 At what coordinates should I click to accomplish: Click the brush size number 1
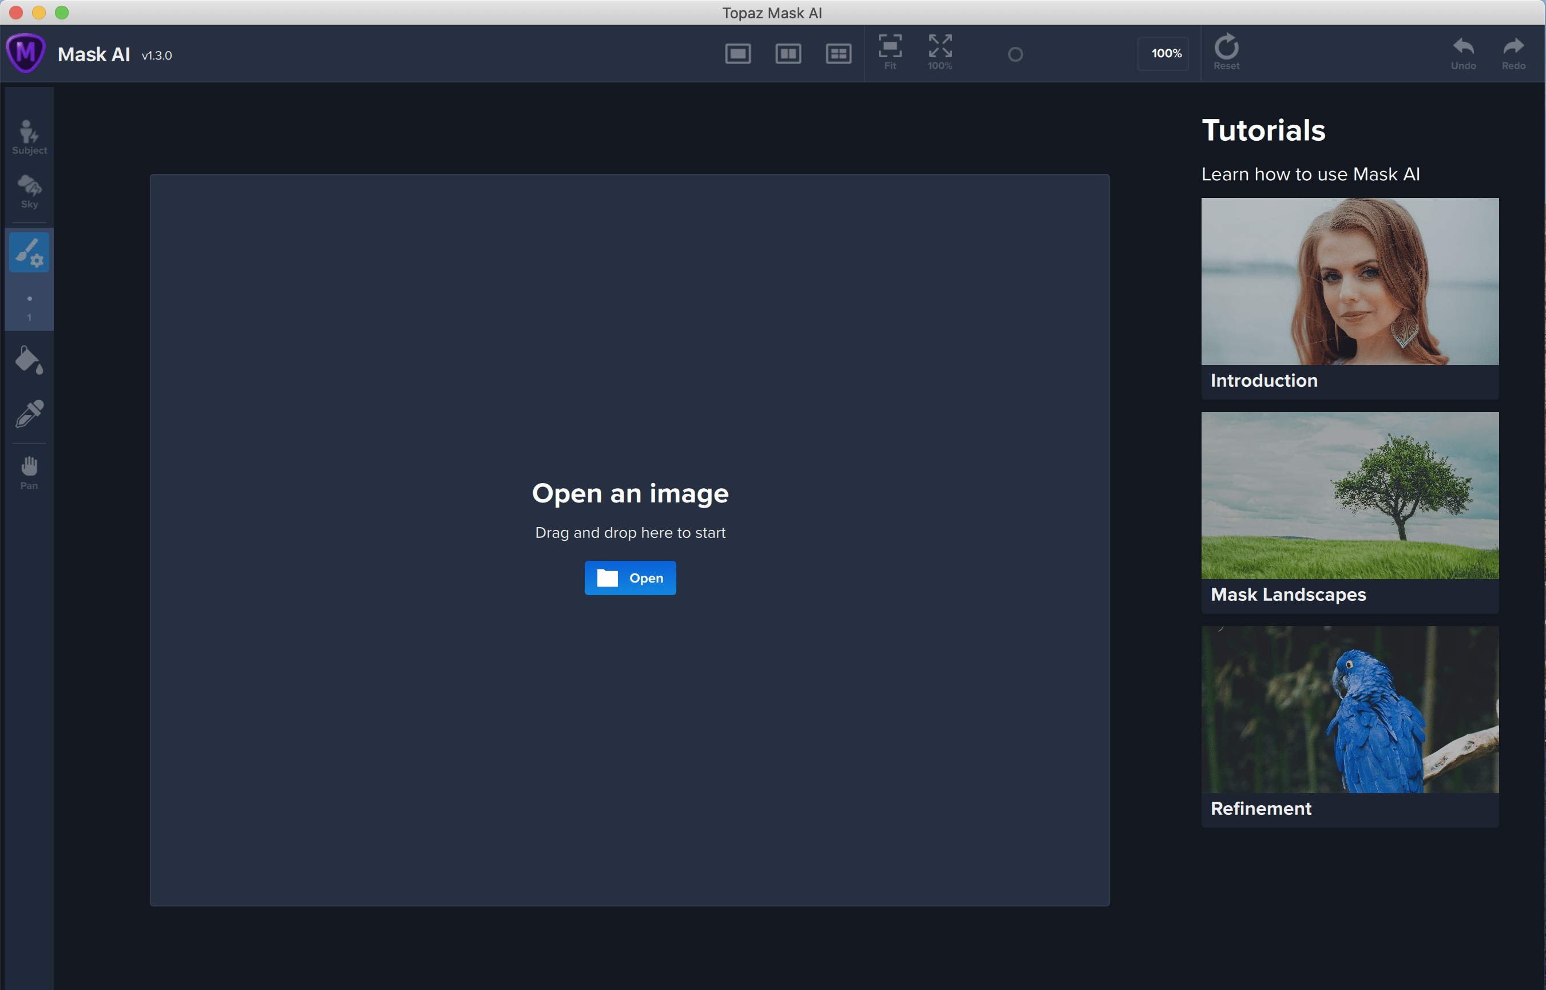pyautogui.click(x=29, y=317)
